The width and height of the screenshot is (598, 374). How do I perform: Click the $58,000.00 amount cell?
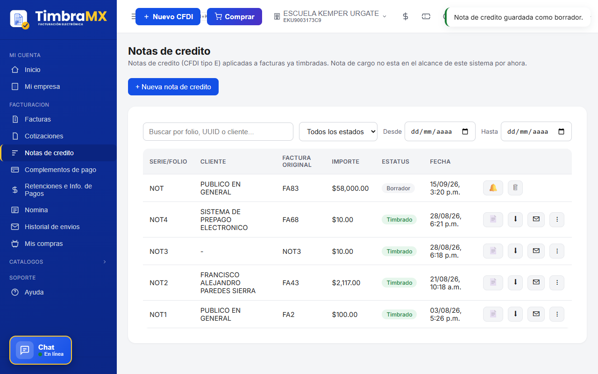pyautogui.click(x=350, y=188)
